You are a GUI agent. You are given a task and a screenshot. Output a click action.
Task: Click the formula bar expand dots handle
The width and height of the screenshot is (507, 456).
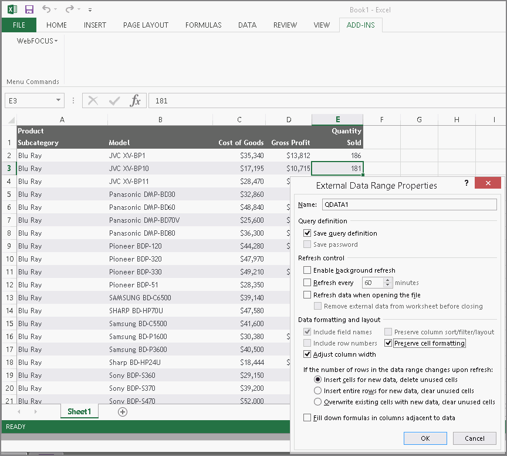[73, 100]
